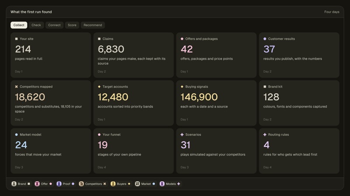
Task: Click the 214 pages value
Action: click(23, 49)
